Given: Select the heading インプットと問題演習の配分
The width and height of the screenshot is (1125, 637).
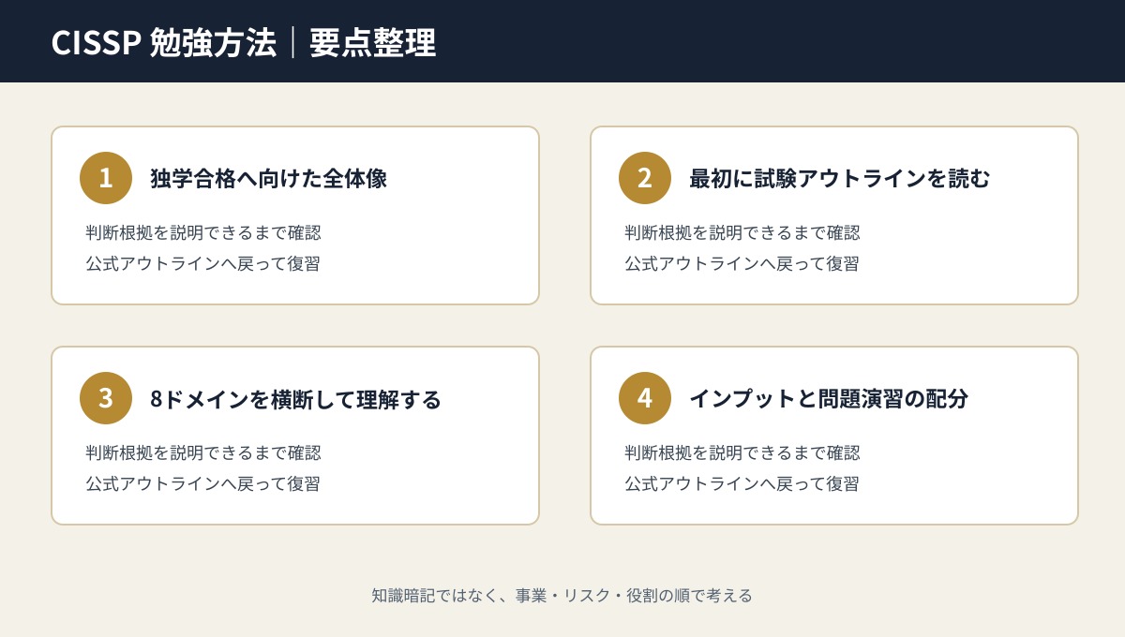Looking at the screenshot, I should tap(829, 398).
